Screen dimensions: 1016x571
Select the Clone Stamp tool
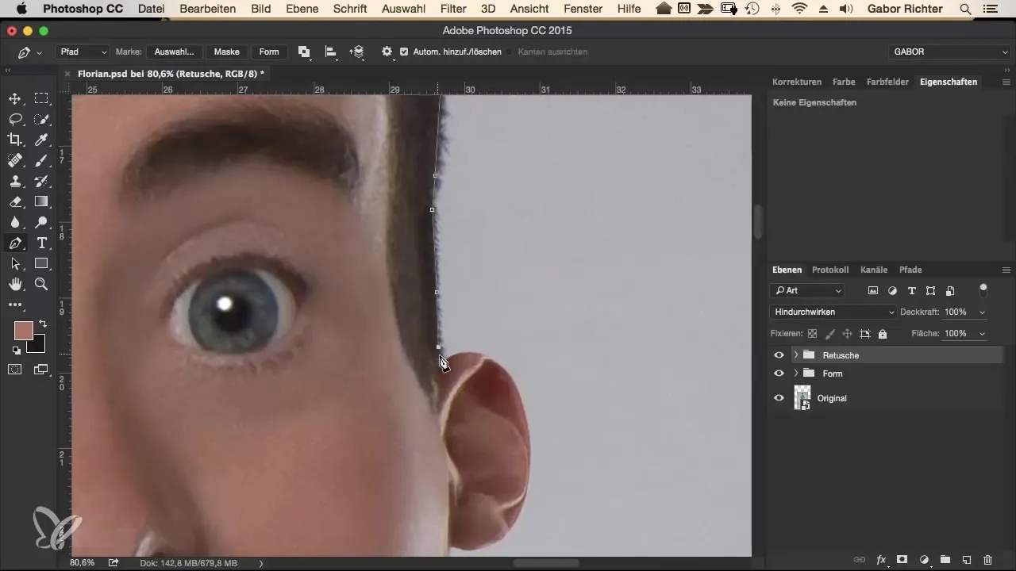(x=14, y=182)
